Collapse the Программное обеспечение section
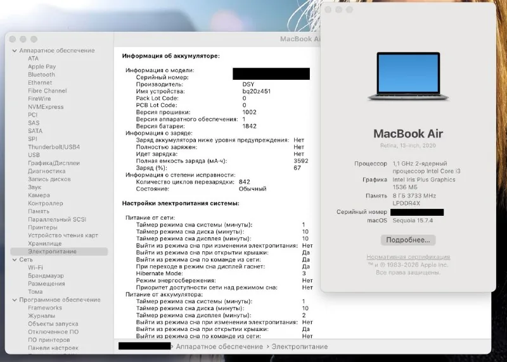 click(15, 300)
